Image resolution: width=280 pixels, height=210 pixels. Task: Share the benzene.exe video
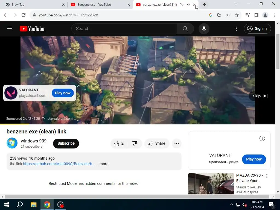coord(157,143)
